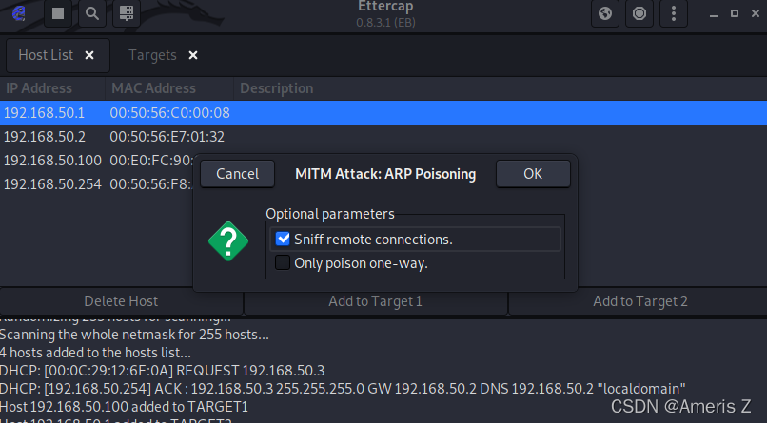Open the MITM menu globe icon
Image resolution: width=767 pixels, height=423 pixels.
coord(605,13)
